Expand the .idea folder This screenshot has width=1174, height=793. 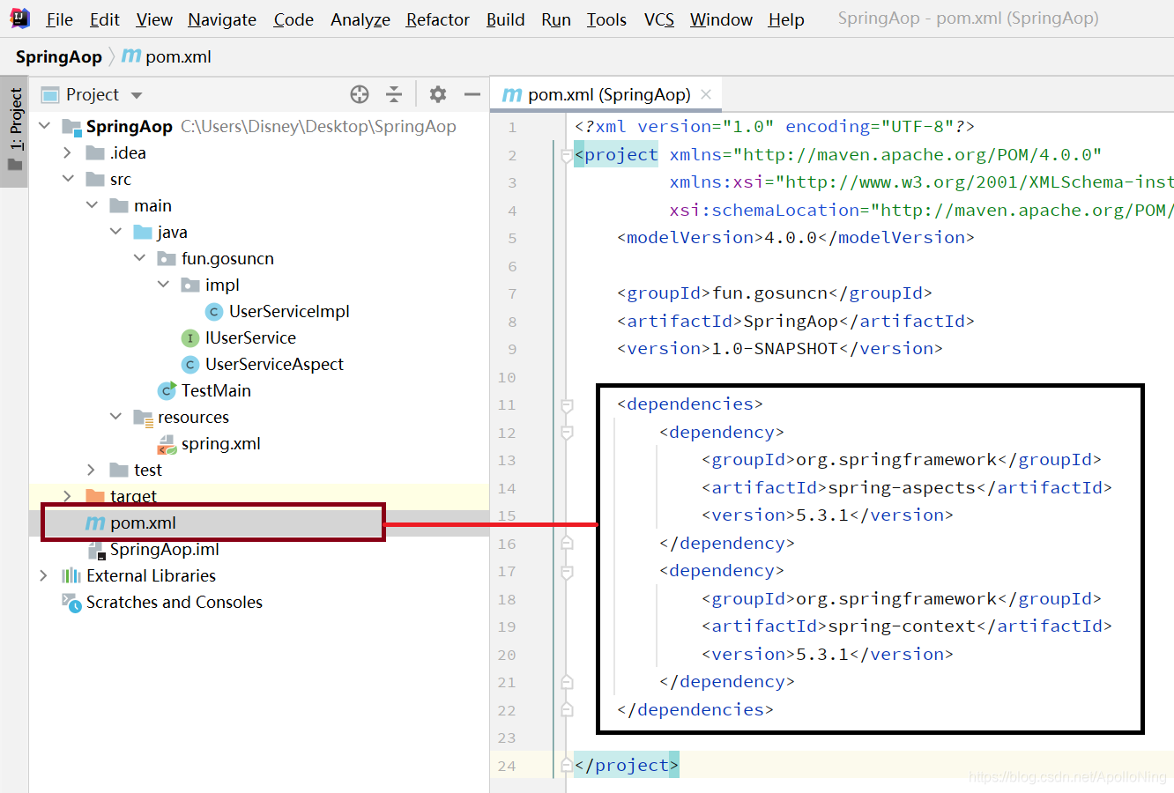68,152
